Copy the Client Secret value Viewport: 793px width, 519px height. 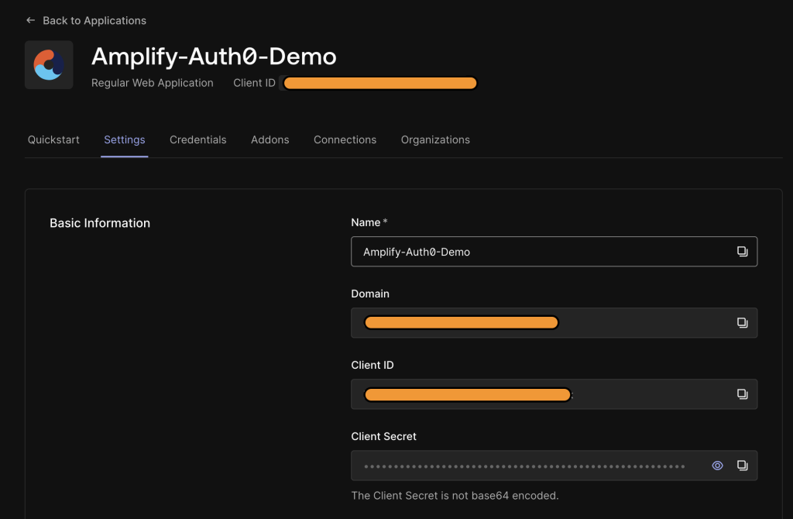click(743, 465)
